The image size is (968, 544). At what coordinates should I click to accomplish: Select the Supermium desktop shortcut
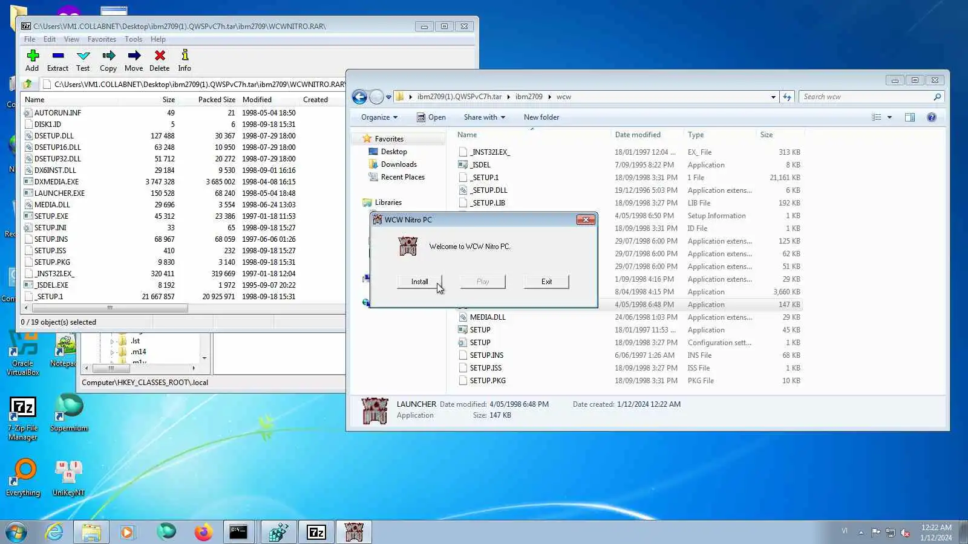[x=69, y=413]
